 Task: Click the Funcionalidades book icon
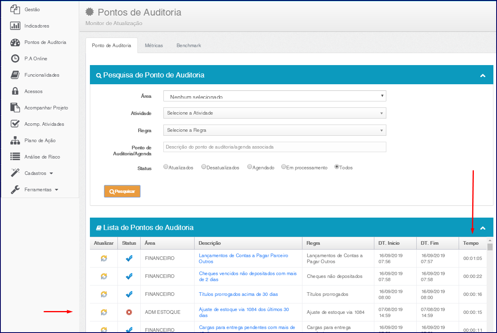(15, 75)
